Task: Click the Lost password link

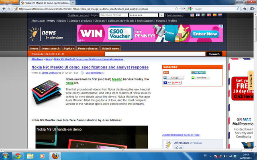Action: [x=175, y=15]
